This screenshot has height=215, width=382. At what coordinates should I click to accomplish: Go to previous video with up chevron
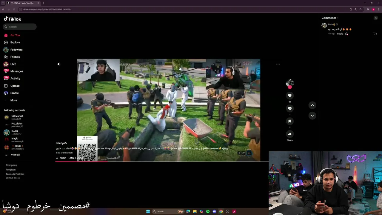click(x=312, y=105)
